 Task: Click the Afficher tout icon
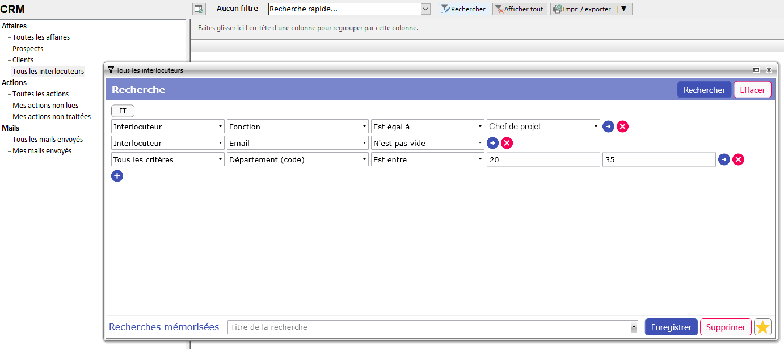[x=500, y=9]
